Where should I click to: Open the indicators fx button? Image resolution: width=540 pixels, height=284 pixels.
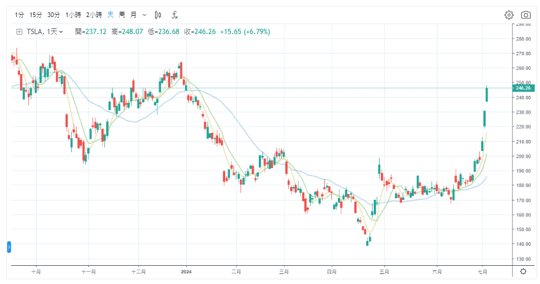coord(175,15)
